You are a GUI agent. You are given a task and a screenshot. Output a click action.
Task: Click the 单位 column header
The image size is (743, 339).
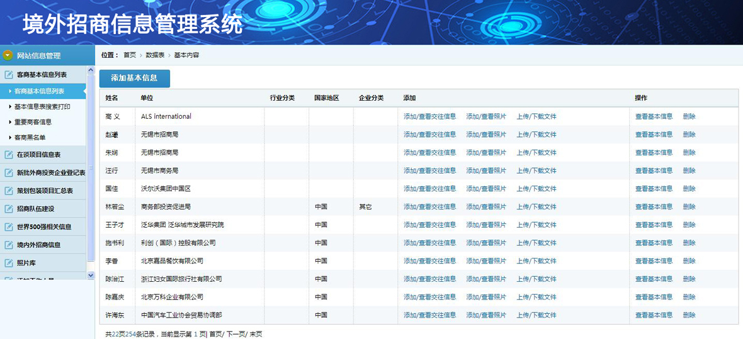(147, 98)
